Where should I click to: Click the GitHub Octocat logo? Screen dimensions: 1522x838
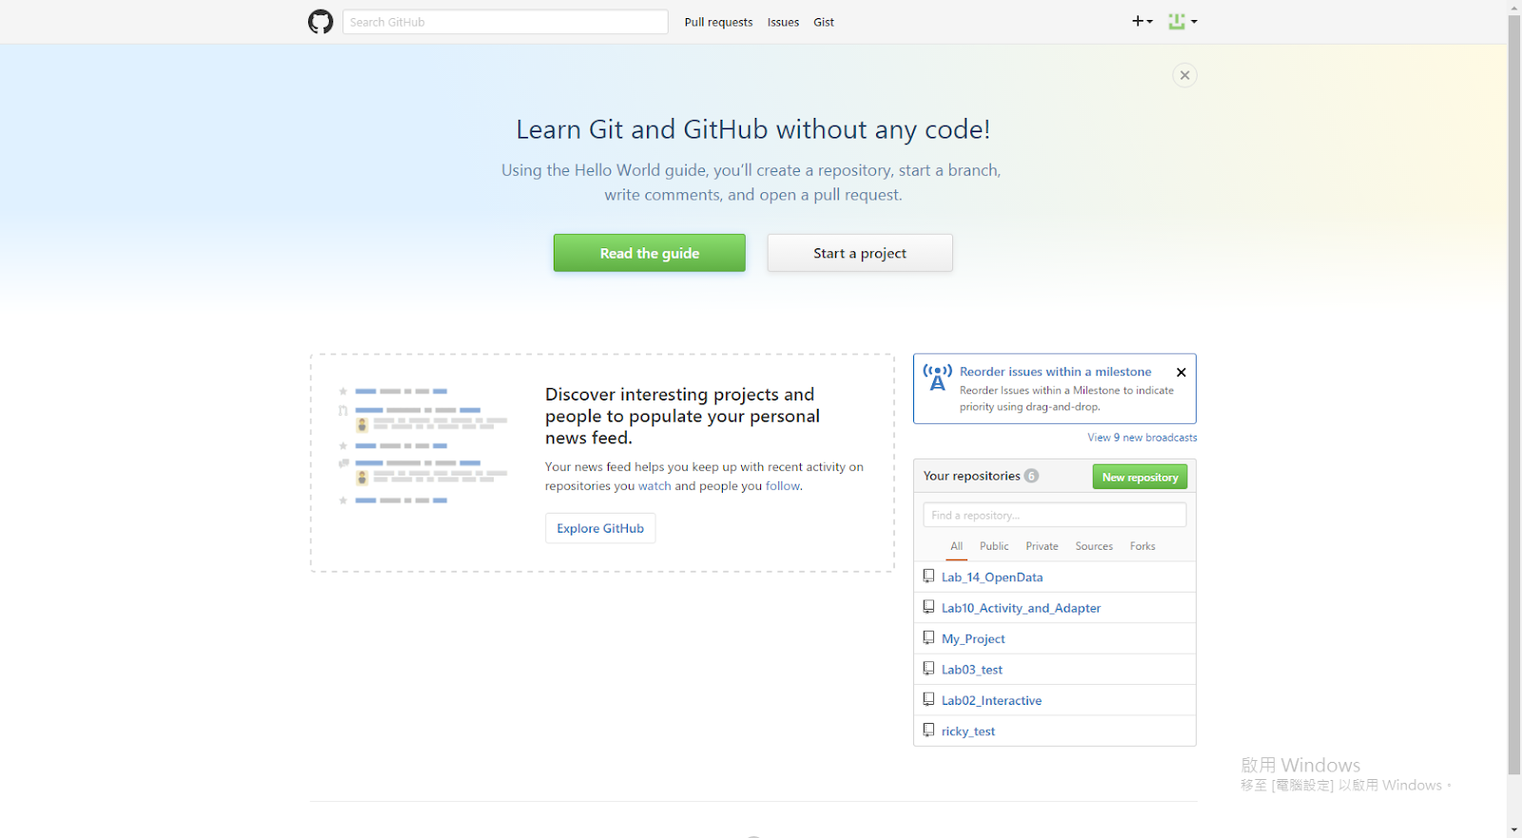pyautogui.click(x=321, y=22)
